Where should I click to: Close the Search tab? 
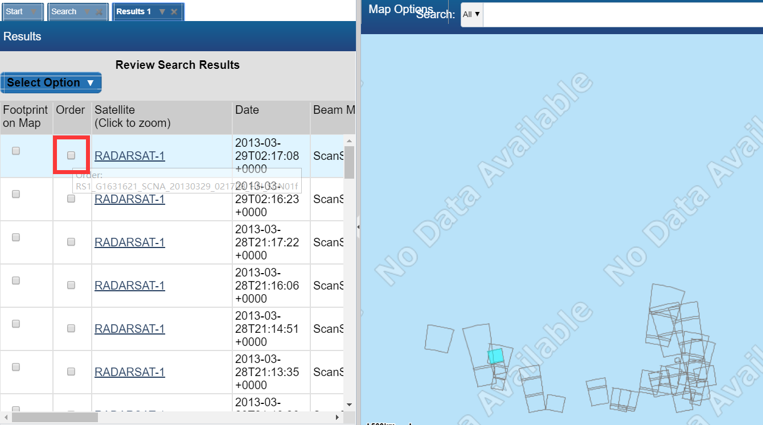tap(99, 11)
